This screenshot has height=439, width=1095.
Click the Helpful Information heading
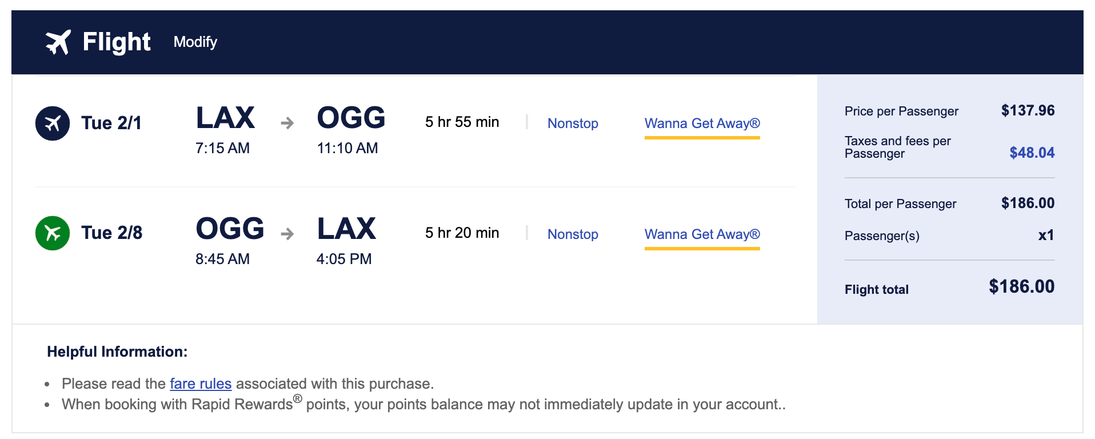117,352
